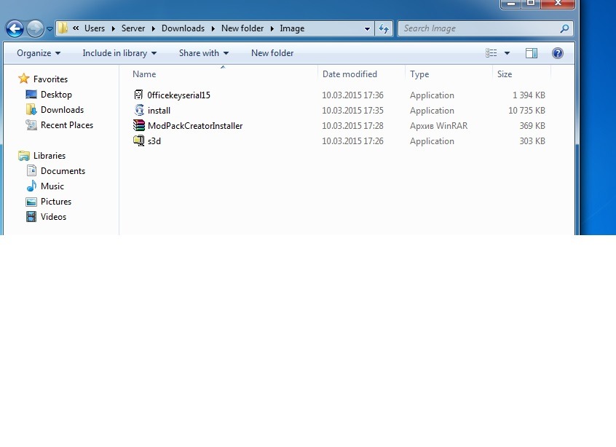The image size is (616, 447).
Task: Click into the Search Image field
Action: point(485,28)
